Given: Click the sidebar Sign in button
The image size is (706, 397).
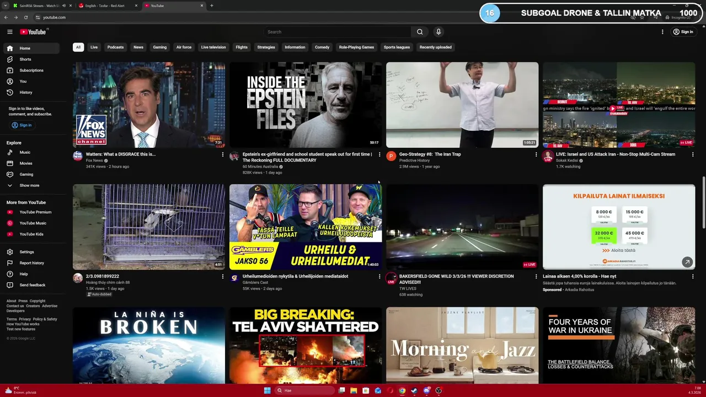Looking at the screenshot, I should pos(22,125).
